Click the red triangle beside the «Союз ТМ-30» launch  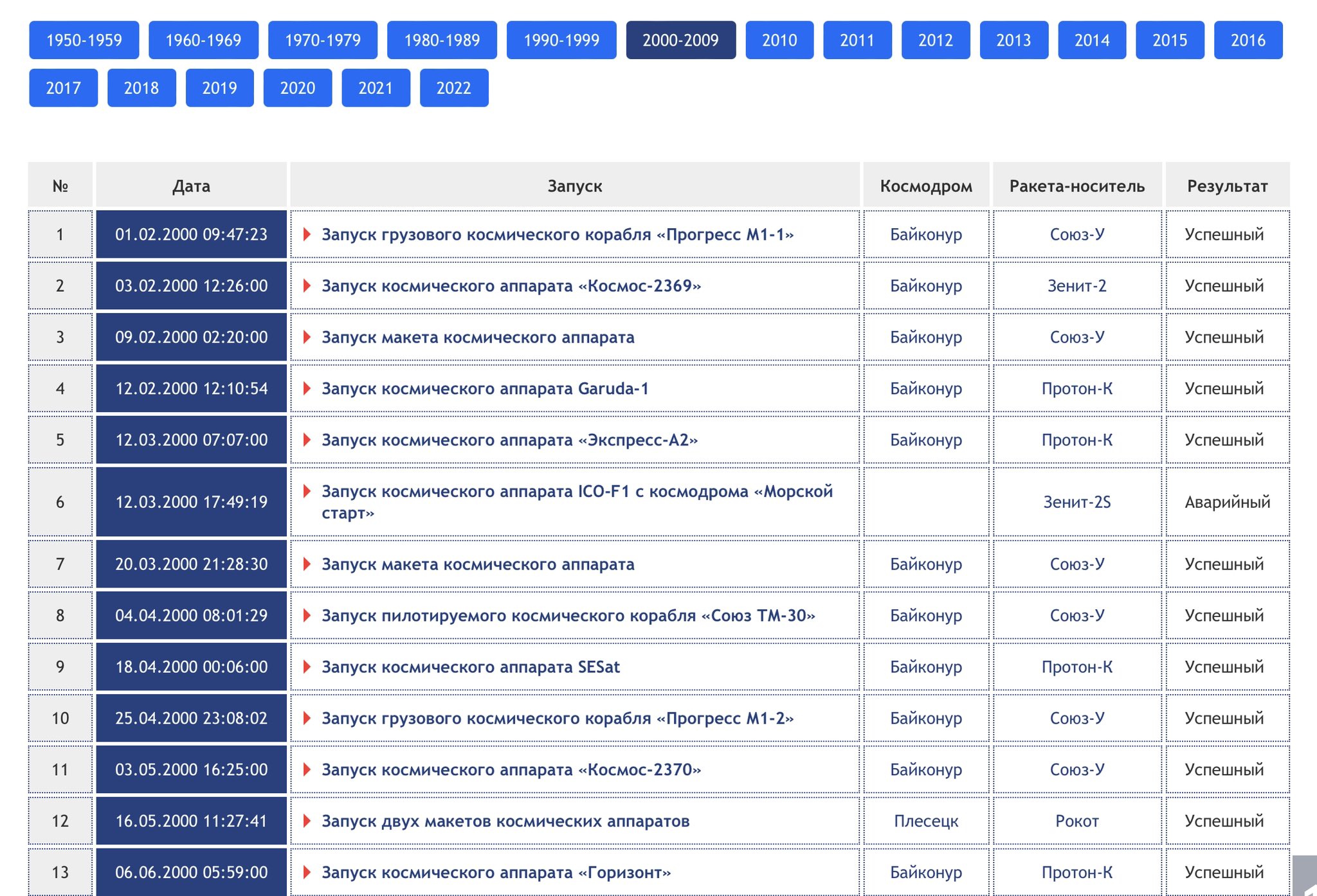[307, 616]
